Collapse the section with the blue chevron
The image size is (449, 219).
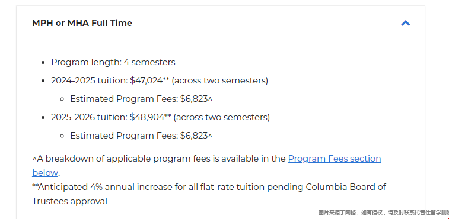[x=406, y=23]
